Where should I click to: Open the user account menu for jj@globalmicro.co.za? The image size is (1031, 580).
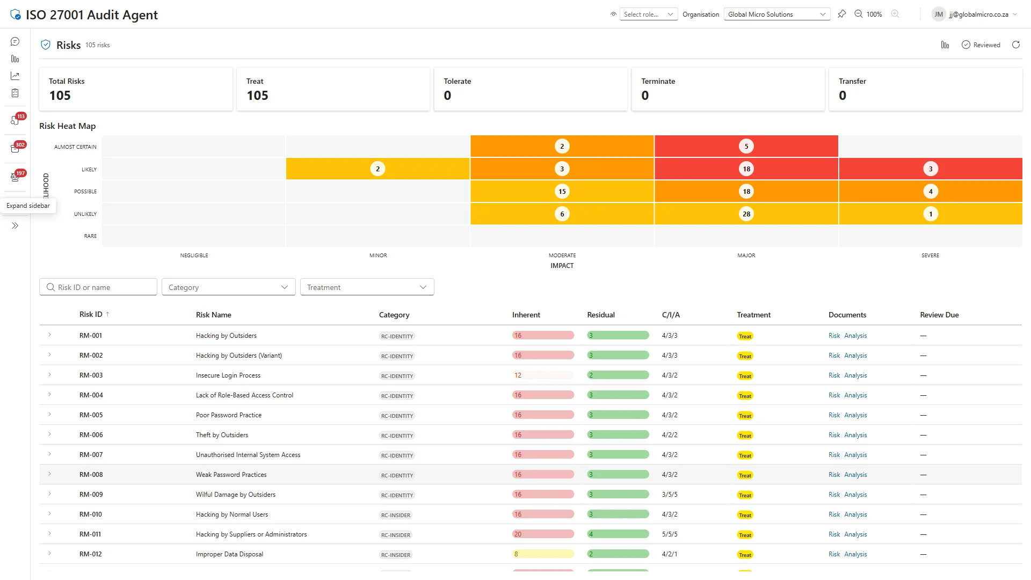click(974, 15)
